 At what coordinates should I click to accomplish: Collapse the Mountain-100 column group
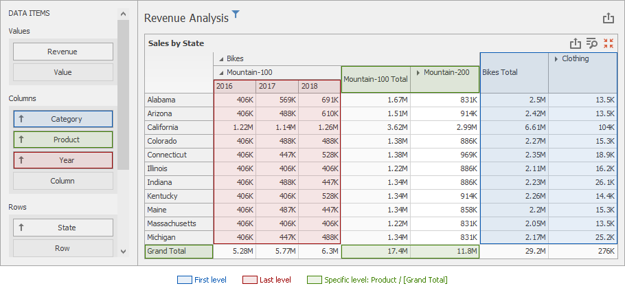221,72
